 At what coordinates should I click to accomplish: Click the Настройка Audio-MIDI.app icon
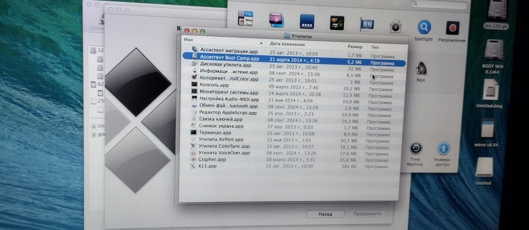(194, 99)
